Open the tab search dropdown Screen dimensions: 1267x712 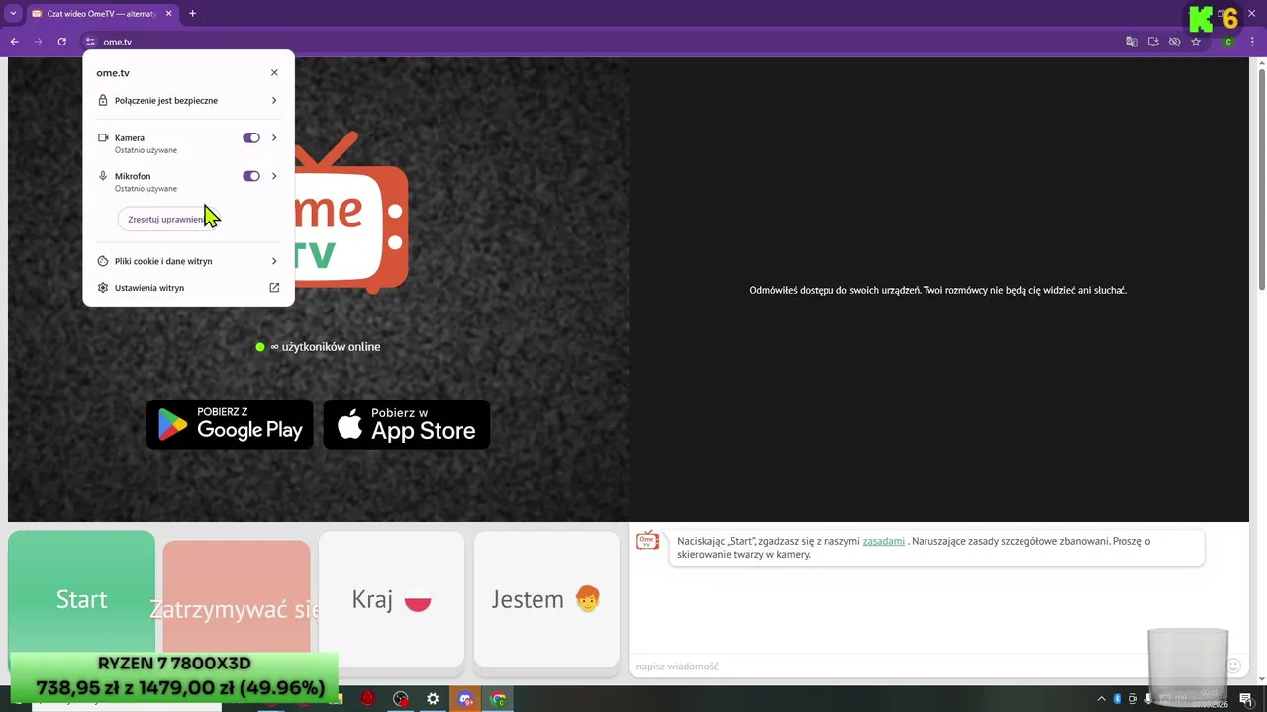point(13,13)
